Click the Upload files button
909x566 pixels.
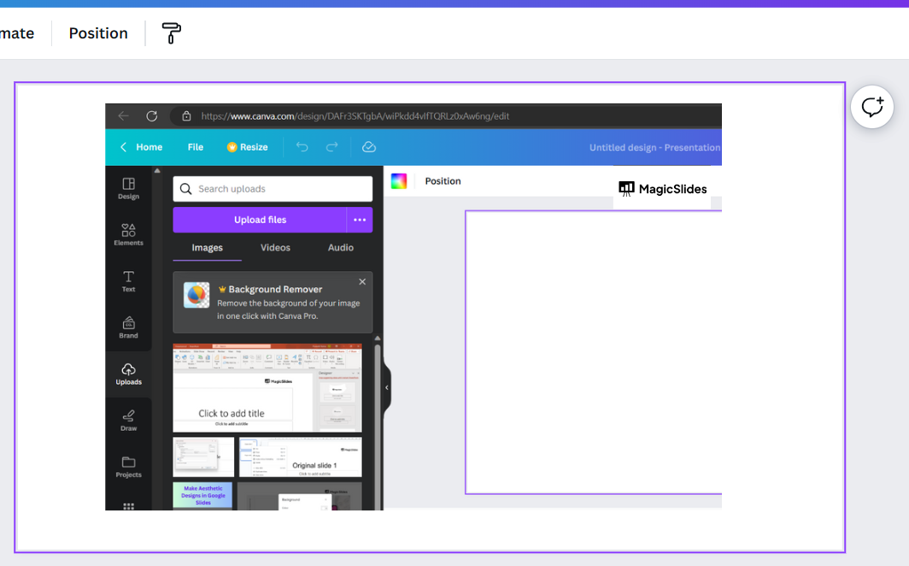(260, 220)
